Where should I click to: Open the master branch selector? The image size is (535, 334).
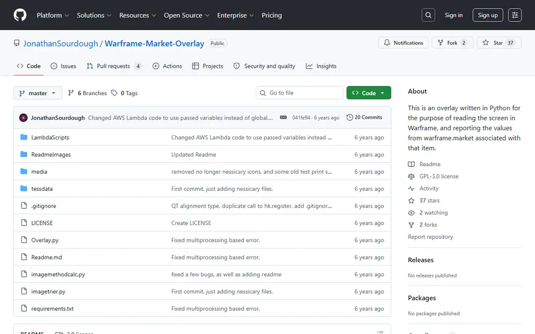click(x=38, y=93)
